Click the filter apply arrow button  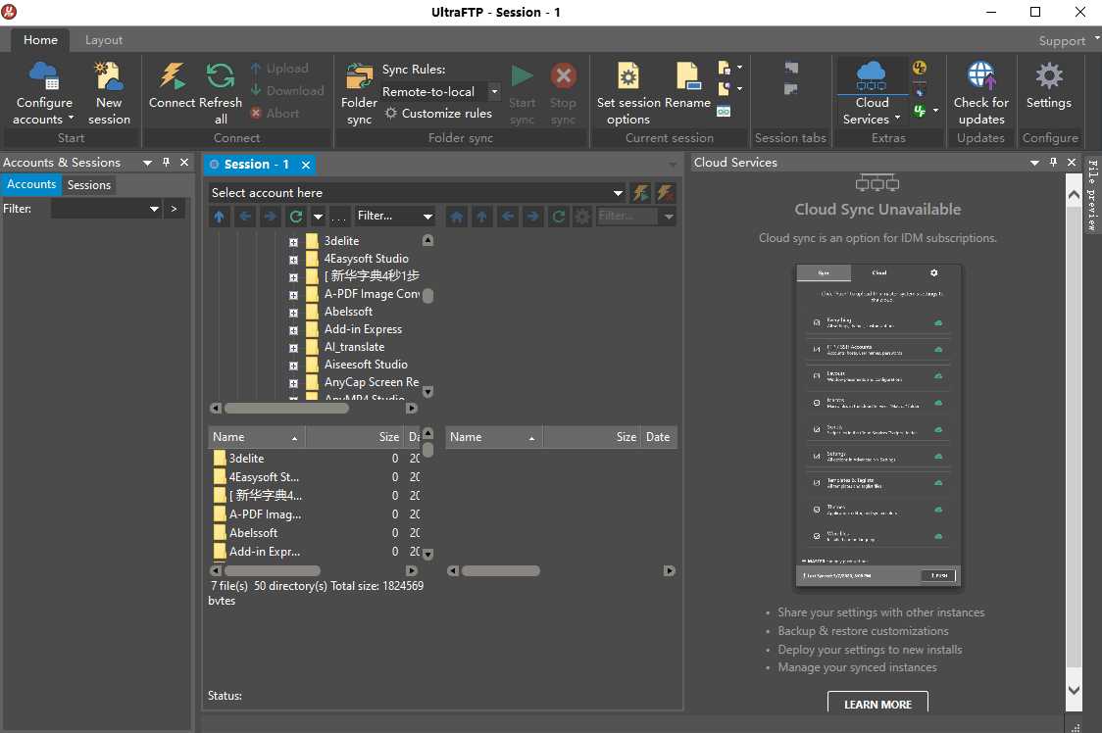coord(175,209)
